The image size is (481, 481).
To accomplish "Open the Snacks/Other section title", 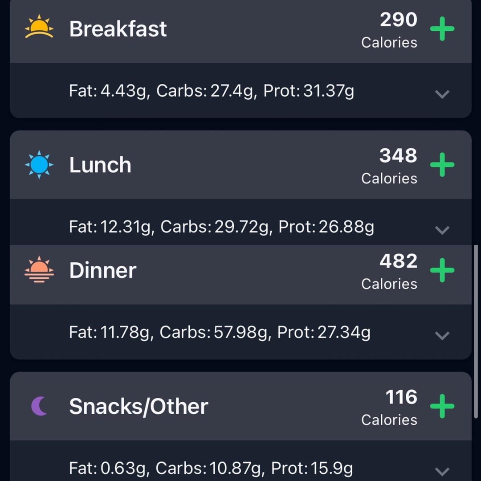I will (139, 406).
